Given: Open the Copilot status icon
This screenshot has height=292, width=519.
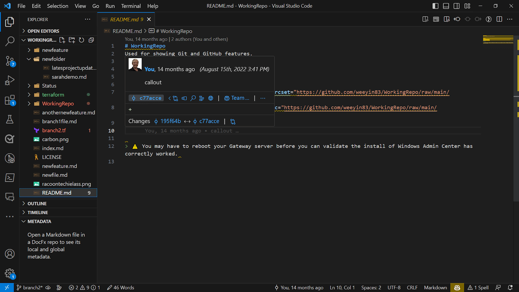Looking at the screenshot, I should coord(457,287).
